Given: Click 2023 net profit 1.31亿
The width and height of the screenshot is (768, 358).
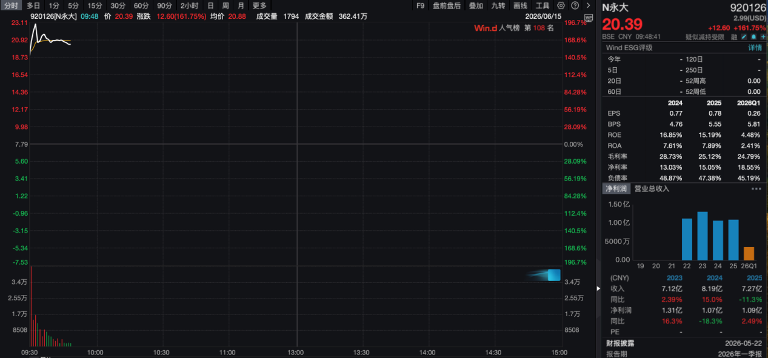Looking at the screenshot, I should [x=673, y=310].
